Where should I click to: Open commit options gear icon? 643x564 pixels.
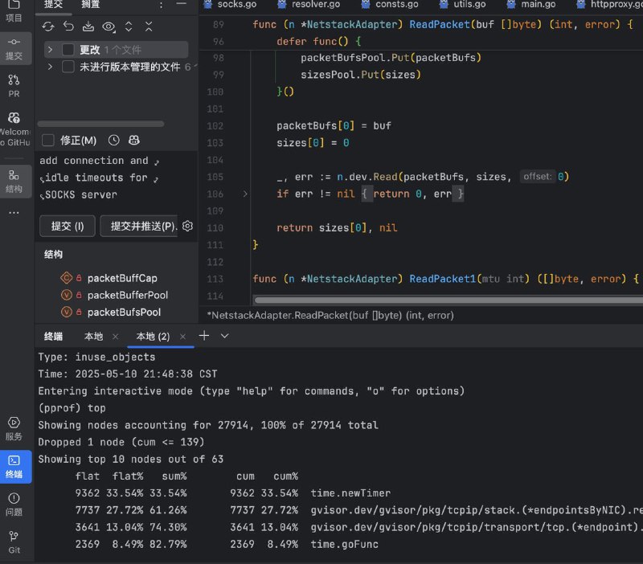187,226
